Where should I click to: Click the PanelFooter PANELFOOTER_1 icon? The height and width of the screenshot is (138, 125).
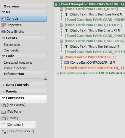pos(61,57)
